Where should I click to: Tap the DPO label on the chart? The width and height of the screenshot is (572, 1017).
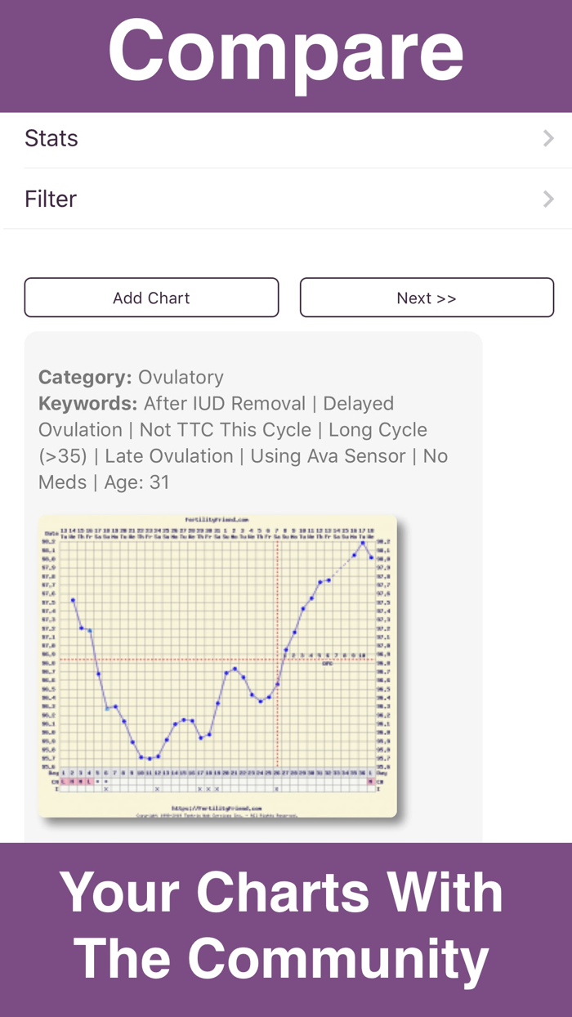tap(326, 665)
